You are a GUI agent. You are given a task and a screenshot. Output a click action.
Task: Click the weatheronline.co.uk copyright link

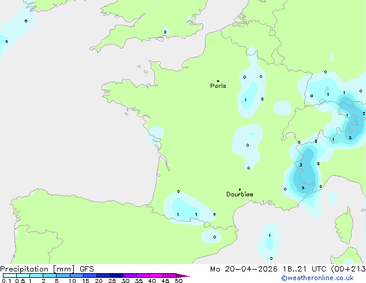[x=318, y=278]
